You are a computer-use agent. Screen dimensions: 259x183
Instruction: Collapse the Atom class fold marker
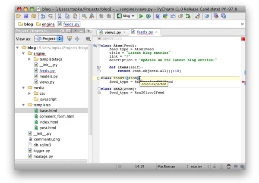99,46
